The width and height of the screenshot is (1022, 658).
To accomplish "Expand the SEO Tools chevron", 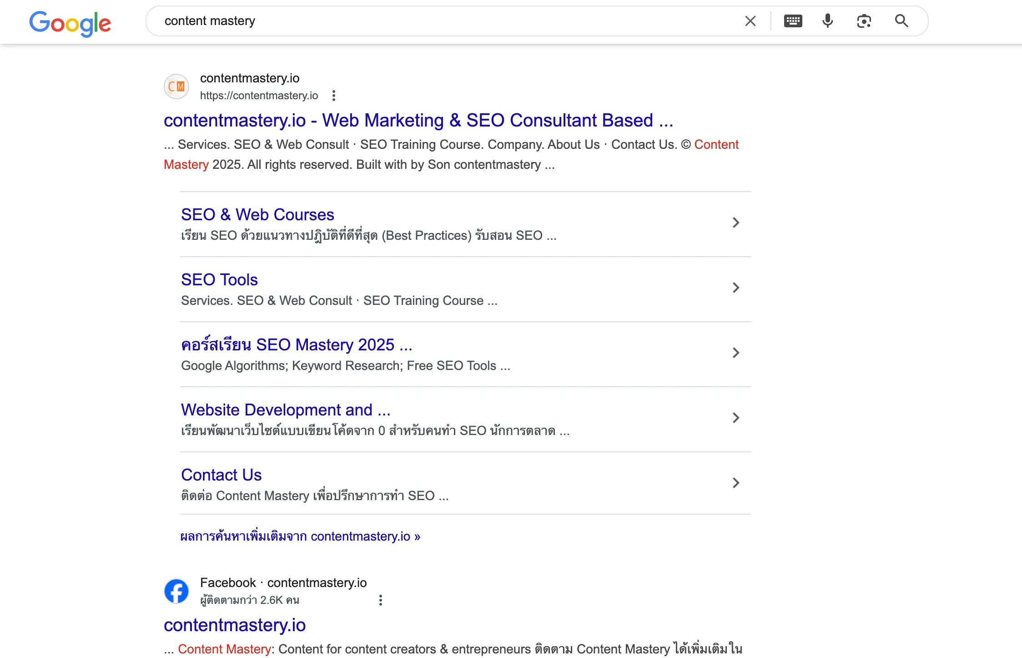I will pyautogui.click(x=736, y=288).
